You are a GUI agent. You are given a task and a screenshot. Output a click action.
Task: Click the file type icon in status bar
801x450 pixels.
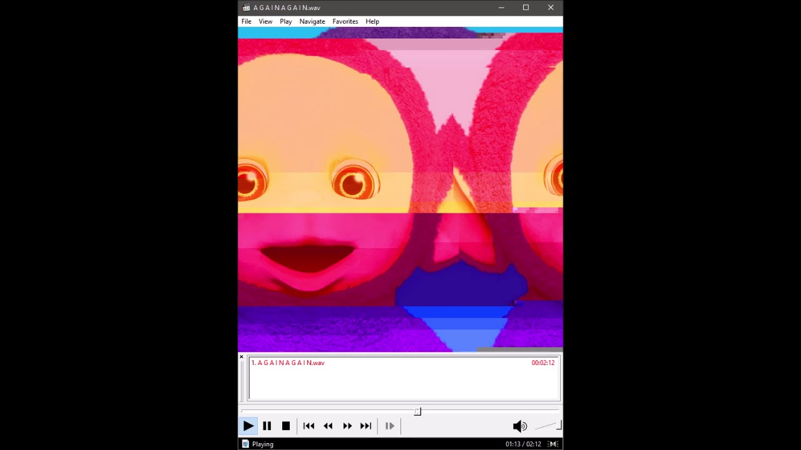245,444
